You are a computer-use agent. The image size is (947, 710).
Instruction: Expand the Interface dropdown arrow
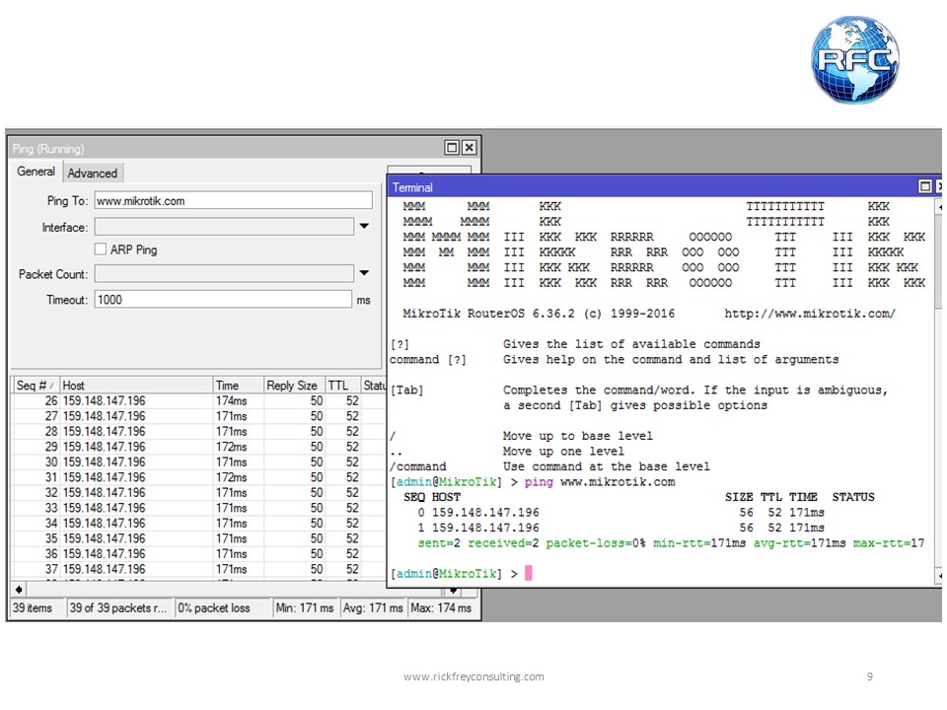tap(364, 227)
